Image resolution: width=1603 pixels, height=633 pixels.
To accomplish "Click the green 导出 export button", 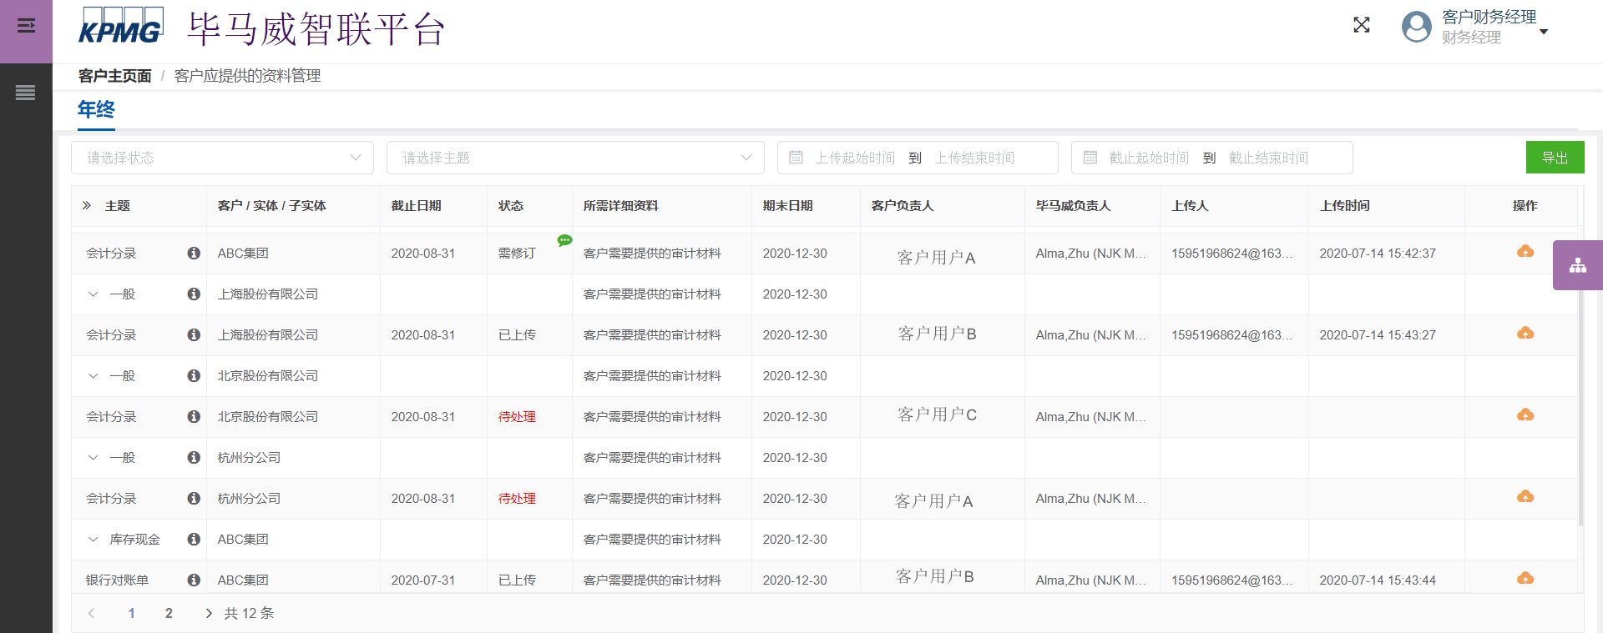I will 1555,158.
